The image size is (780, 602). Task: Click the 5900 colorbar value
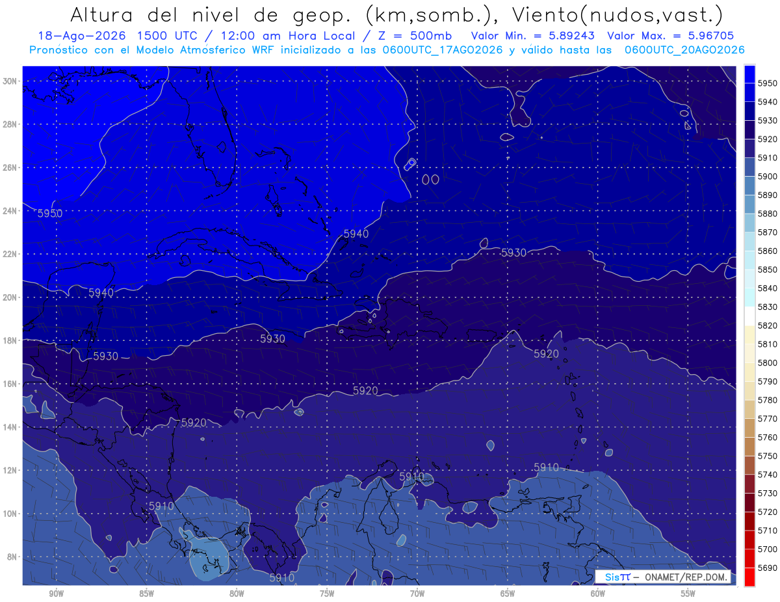(768, 176)
